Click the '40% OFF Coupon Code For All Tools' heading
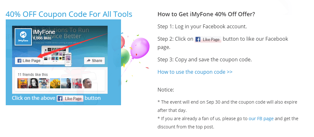314x137 pixels. pos(69,14)
